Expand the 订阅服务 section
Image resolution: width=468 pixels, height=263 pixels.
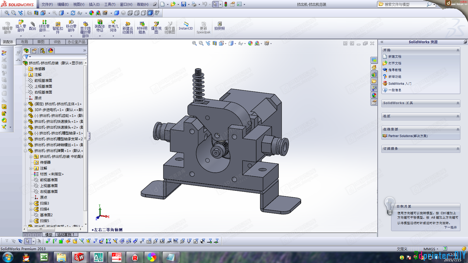pos(458,149)
